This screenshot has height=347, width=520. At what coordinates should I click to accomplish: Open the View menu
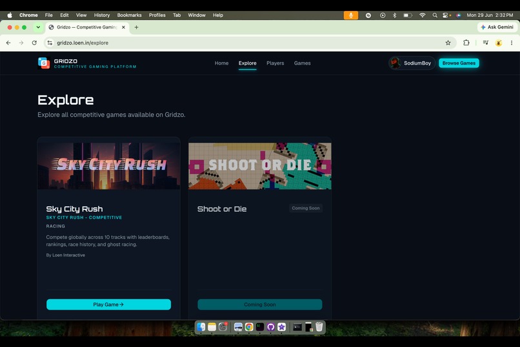81,16
